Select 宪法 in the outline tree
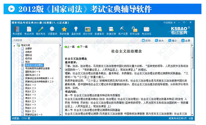The height and width of the screenshot is (125, 206). tap(27, 62)
